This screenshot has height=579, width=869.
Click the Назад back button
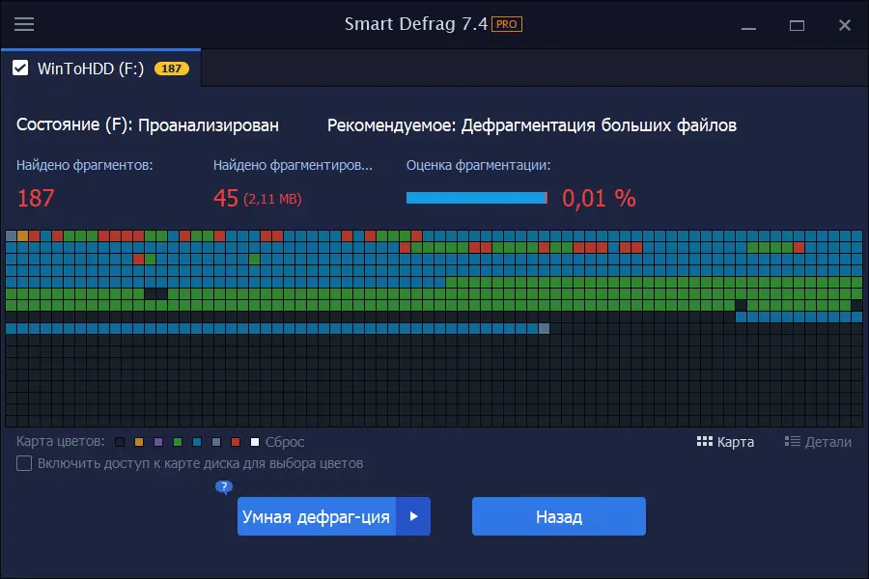tap(559, 516)
